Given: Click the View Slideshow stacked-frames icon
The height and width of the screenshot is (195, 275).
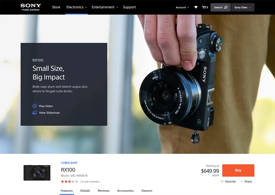Looking at the screenshot, I should click(x=35, y=113).
